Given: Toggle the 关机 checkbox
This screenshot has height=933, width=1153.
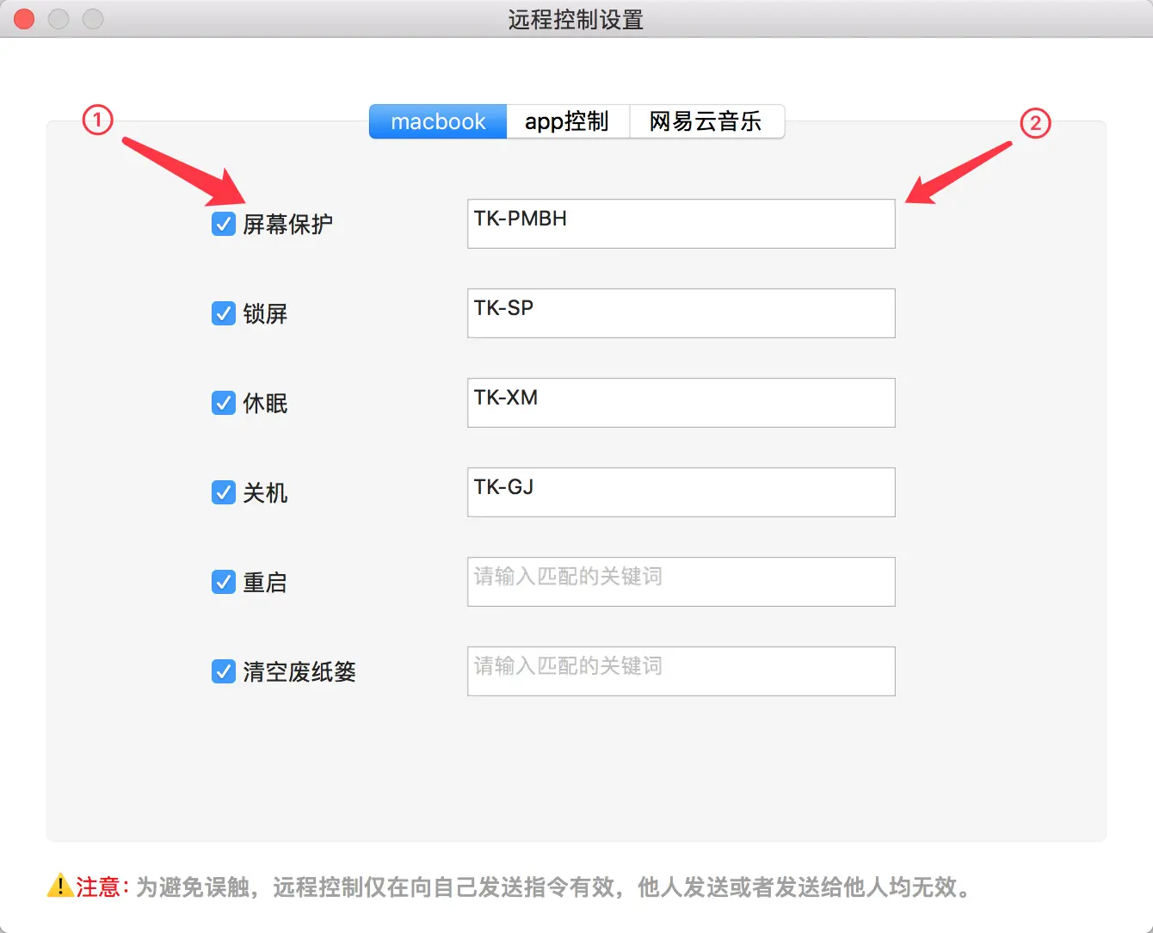Looking at the screenshot, I should (224, 492).
